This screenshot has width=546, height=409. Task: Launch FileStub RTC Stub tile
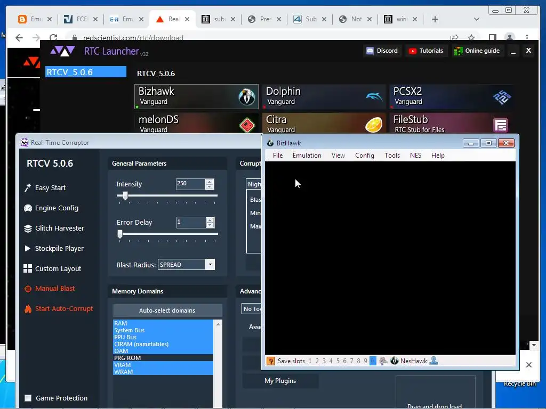[x=451, y=123]
